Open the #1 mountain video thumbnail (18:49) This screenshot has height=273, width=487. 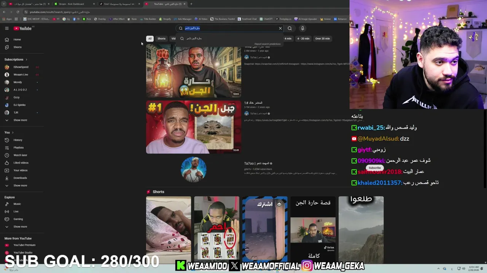[194, 127]
